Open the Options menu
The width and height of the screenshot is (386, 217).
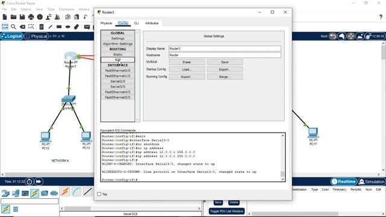click(25, 10)
